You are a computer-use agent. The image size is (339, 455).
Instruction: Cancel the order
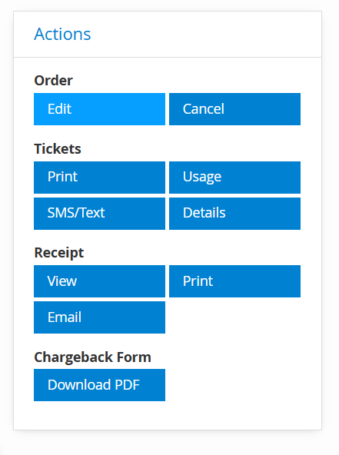click(x=234, y=109)
